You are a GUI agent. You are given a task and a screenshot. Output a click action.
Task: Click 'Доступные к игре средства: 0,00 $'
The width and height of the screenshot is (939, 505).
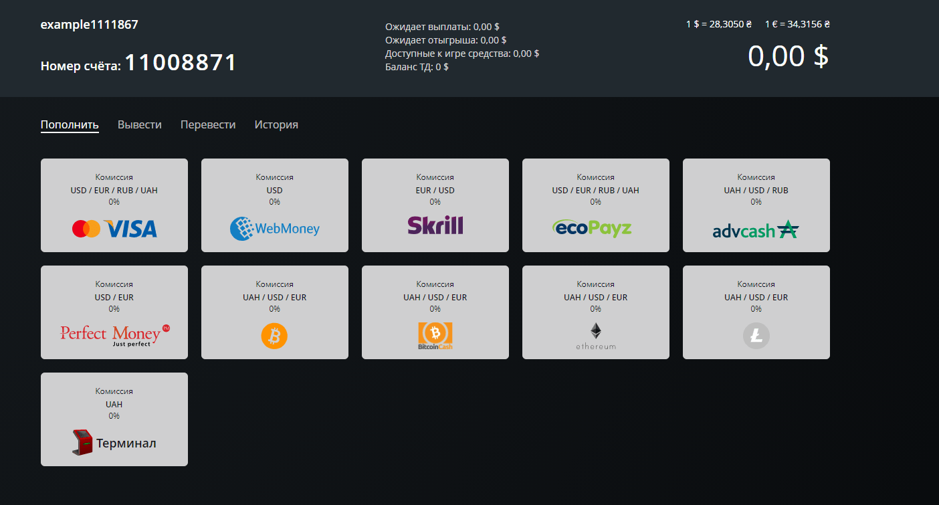tap(462, 54)
